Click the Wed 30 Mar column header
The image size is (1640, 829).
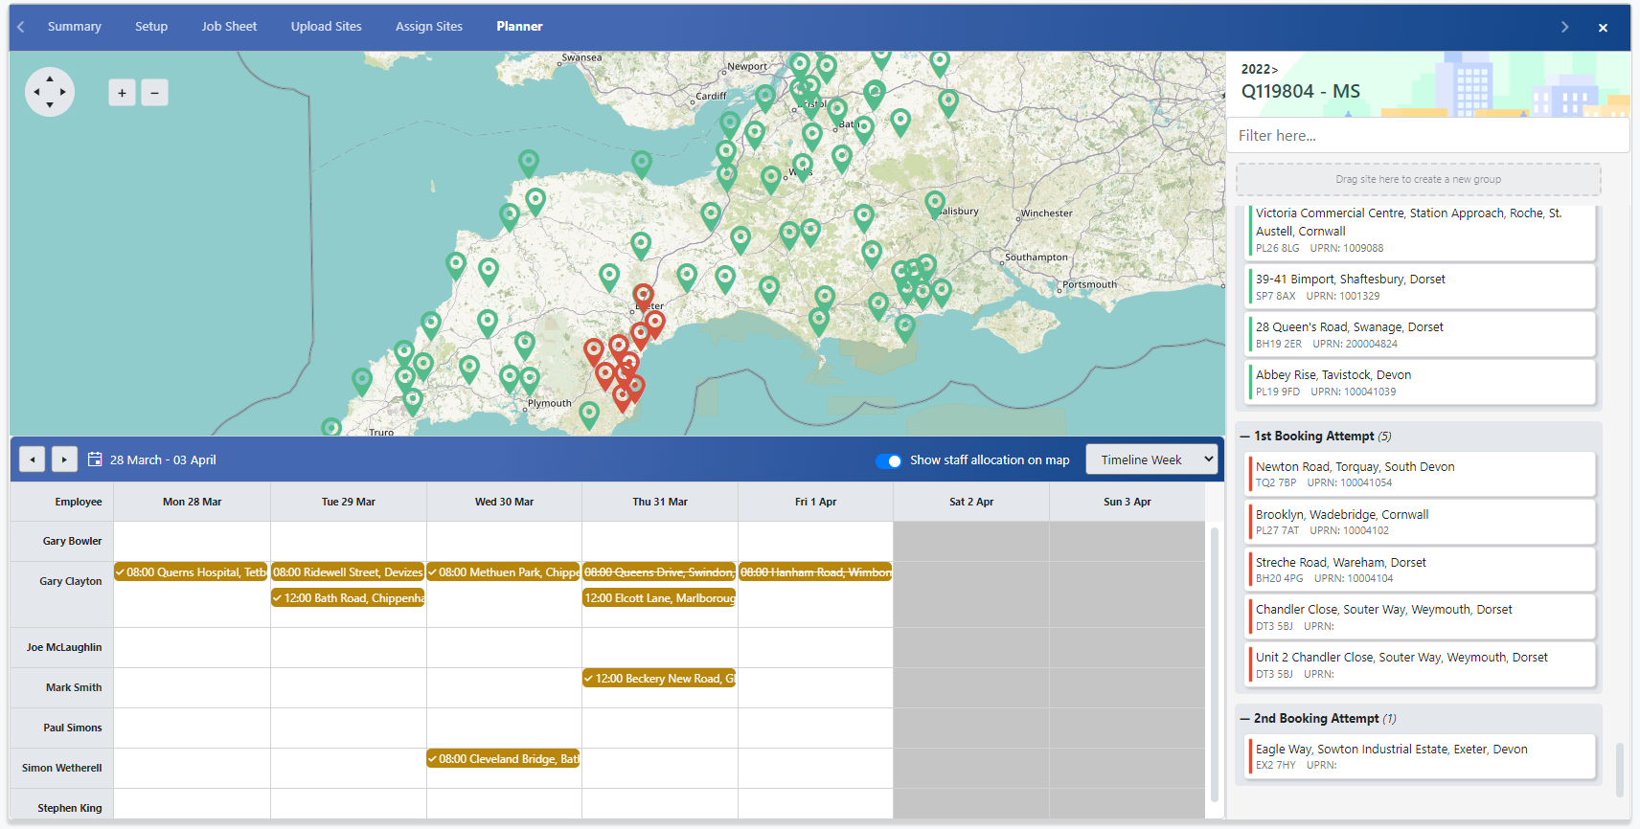coord(505,503)
